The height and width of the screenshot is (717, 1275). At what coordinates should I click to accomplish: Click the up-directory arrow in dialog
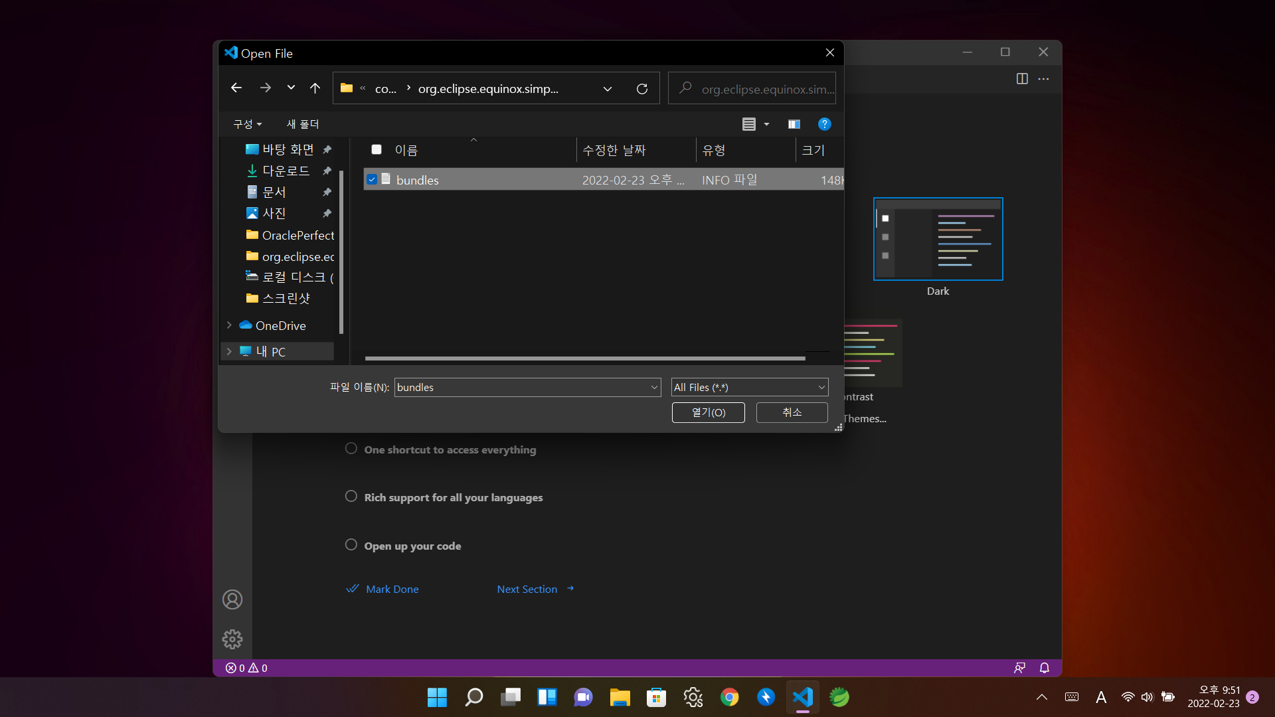click(315, 88)
